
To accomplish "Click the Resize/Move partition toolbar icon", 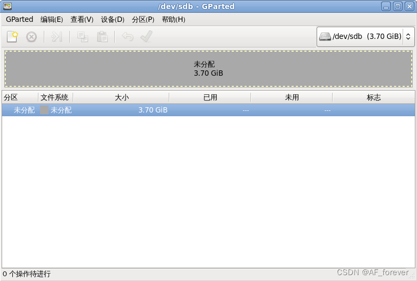I will 57,37.
